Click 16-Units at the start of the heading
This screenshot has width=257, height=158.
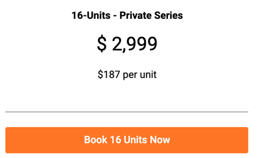[91, 15]
